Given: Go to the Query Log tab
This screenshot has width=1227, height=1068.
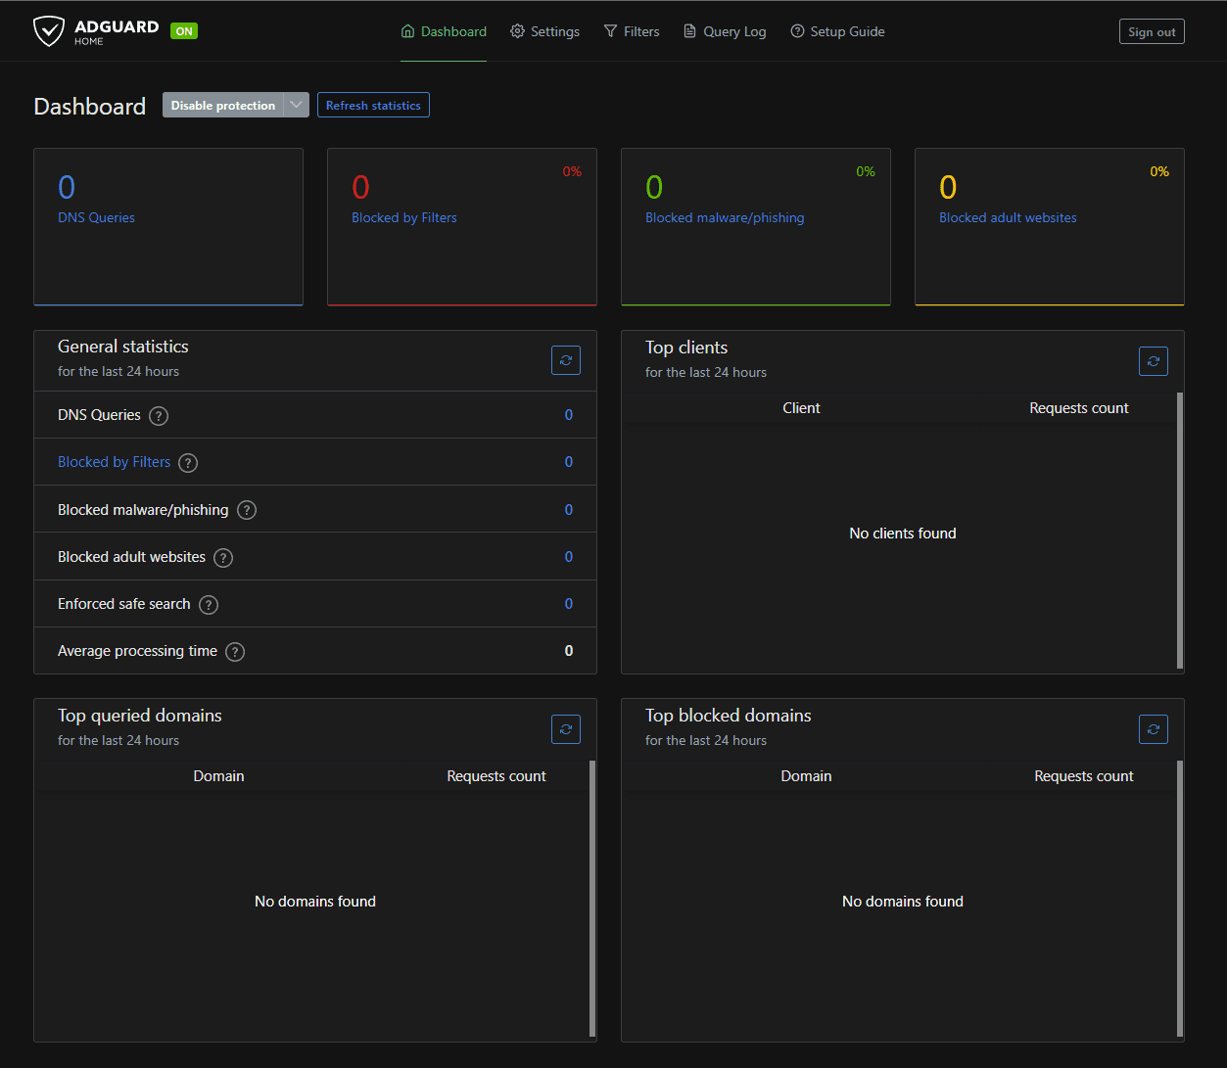Looking at the screenshot, I should coord(725,31).
